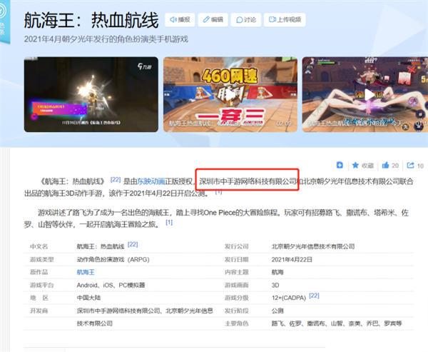Image resolution: width=428 pixels, height=352 pixels.
Task: Click the page title 航海王：热血航线
Action: [x=91, y=20]
